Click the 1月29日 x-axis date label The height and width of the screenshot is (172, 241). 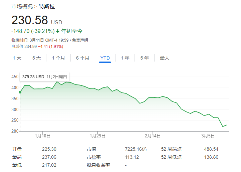click(97, 135)
